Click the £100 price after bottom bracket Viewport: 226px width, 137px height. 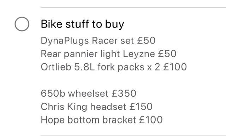pyautogui.click(x=151, y=120)
